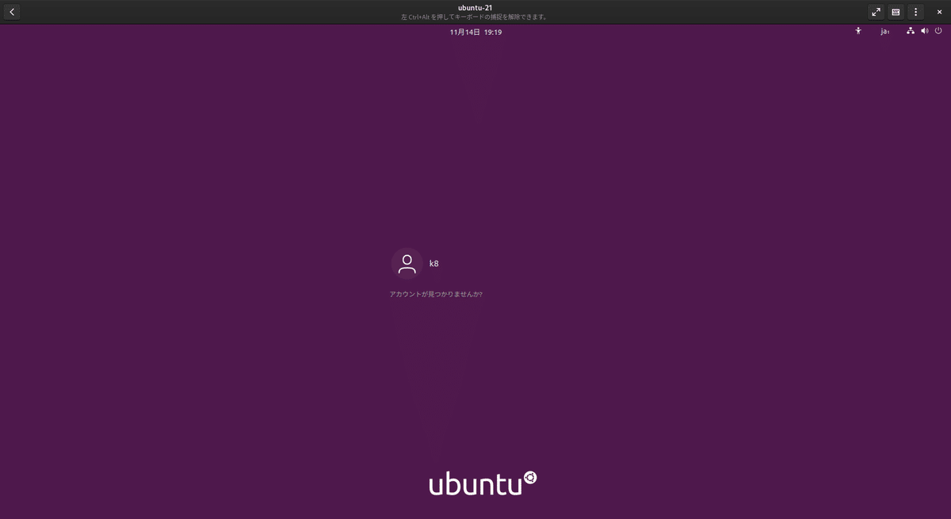Image resolution: width=951 pixels, height=519 pixels.
Task: Open the three-dot viewer options menu
Action: pyautogui.click(x=915, y=12)
